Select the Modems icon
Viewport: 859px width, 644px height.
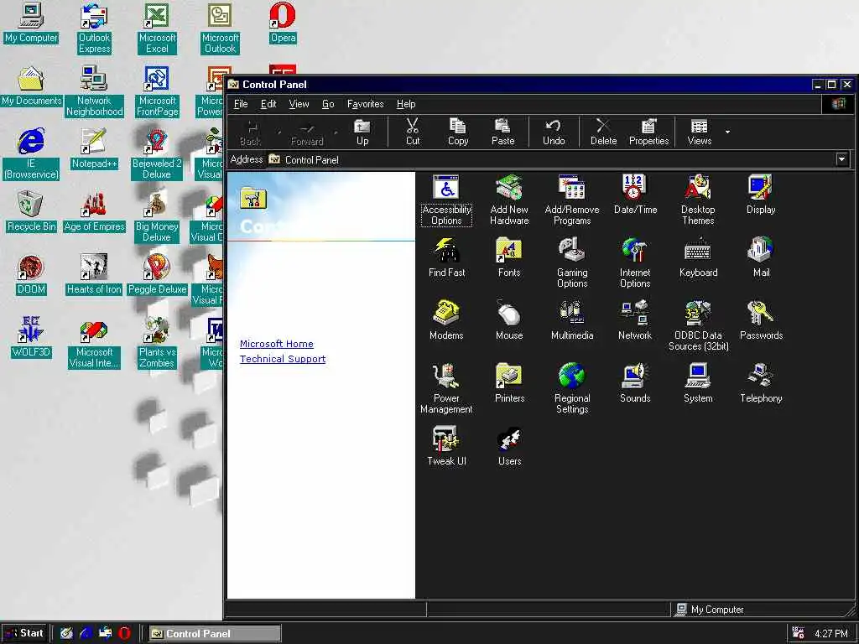pos(446,320)
